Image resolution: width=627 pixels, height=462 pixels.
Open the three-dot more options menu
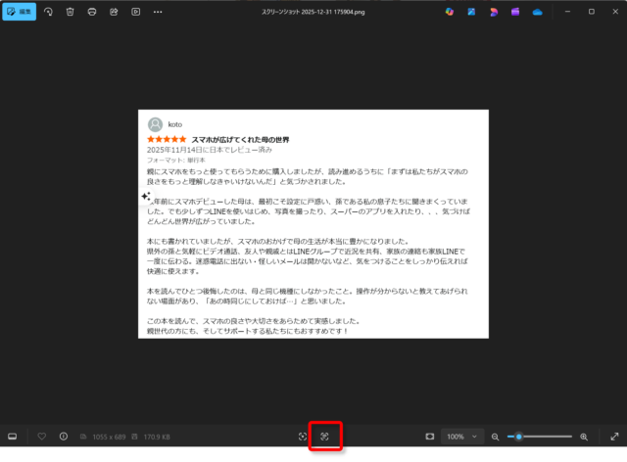[158, 12]
